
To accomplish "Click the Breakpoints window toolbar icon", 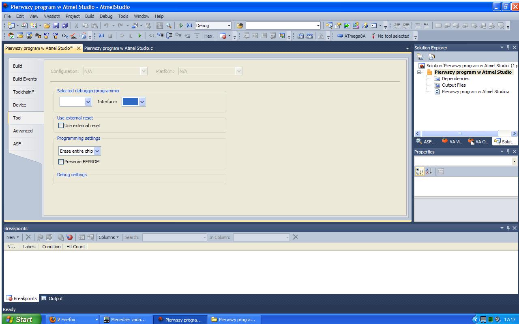I will 223,36.
